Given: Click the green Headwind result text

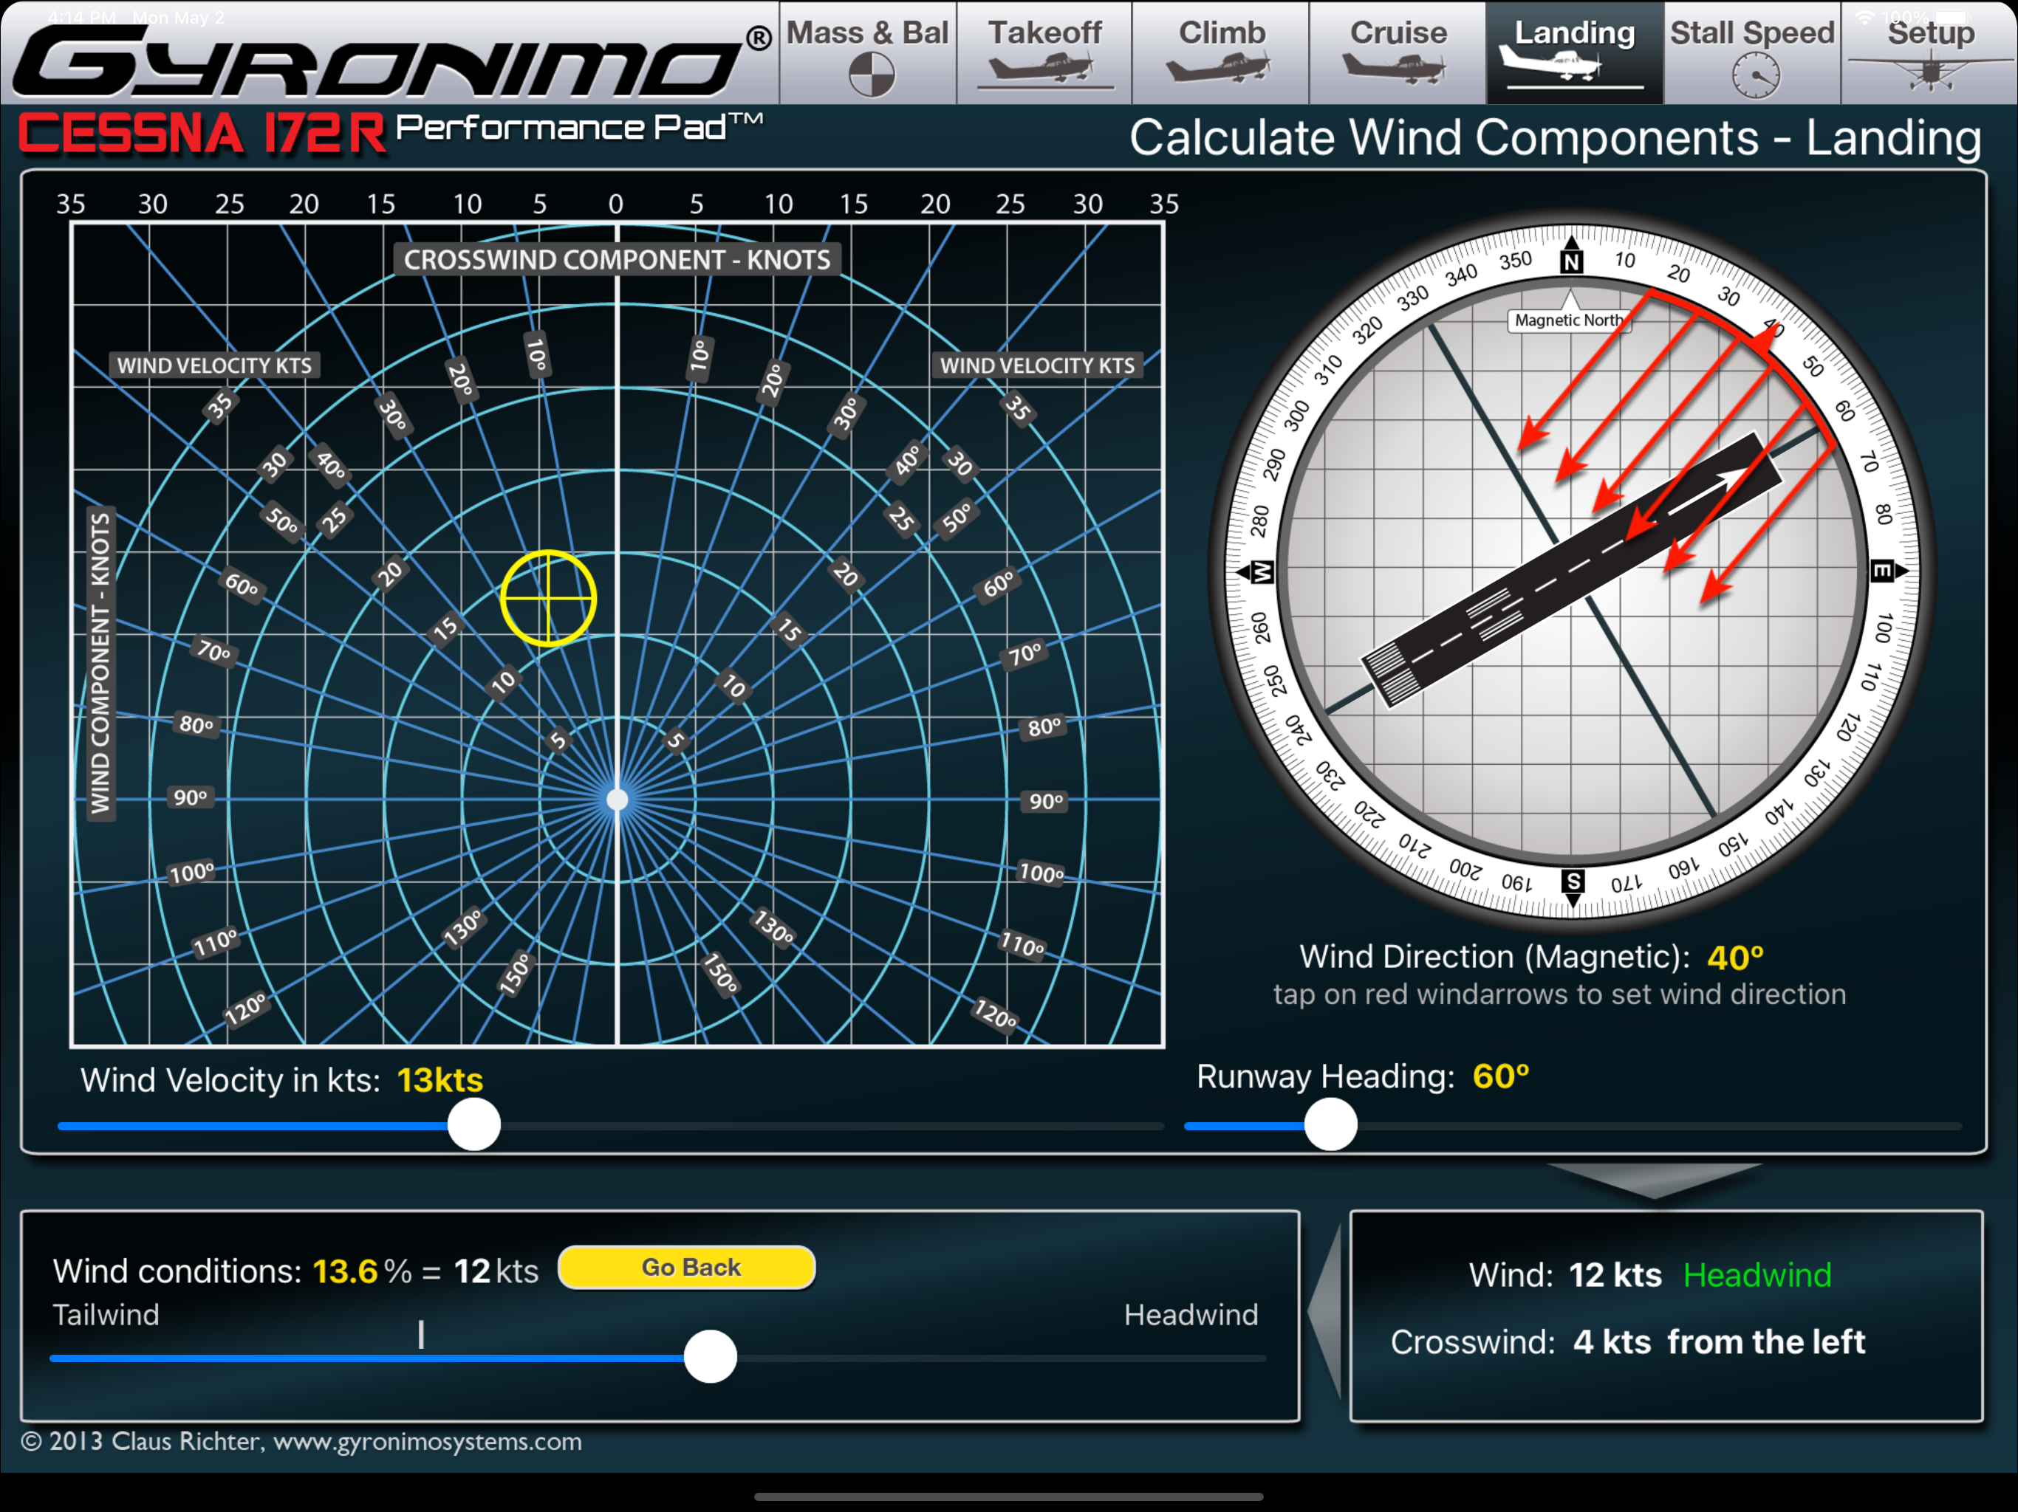Looking at the screenshot, I should 1757,1274.
